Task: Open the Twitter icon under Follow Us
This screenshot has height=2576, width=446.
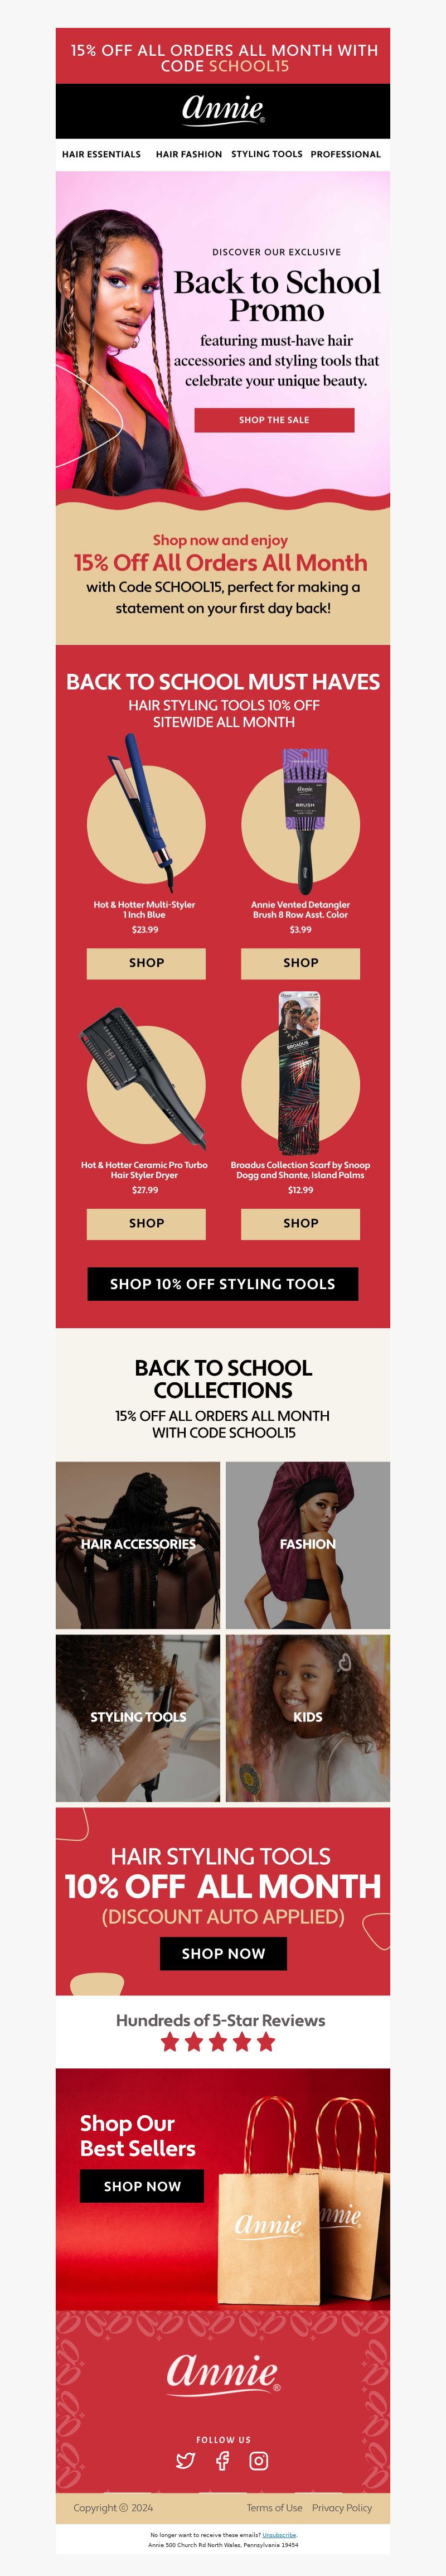Action: (185, 2460)
